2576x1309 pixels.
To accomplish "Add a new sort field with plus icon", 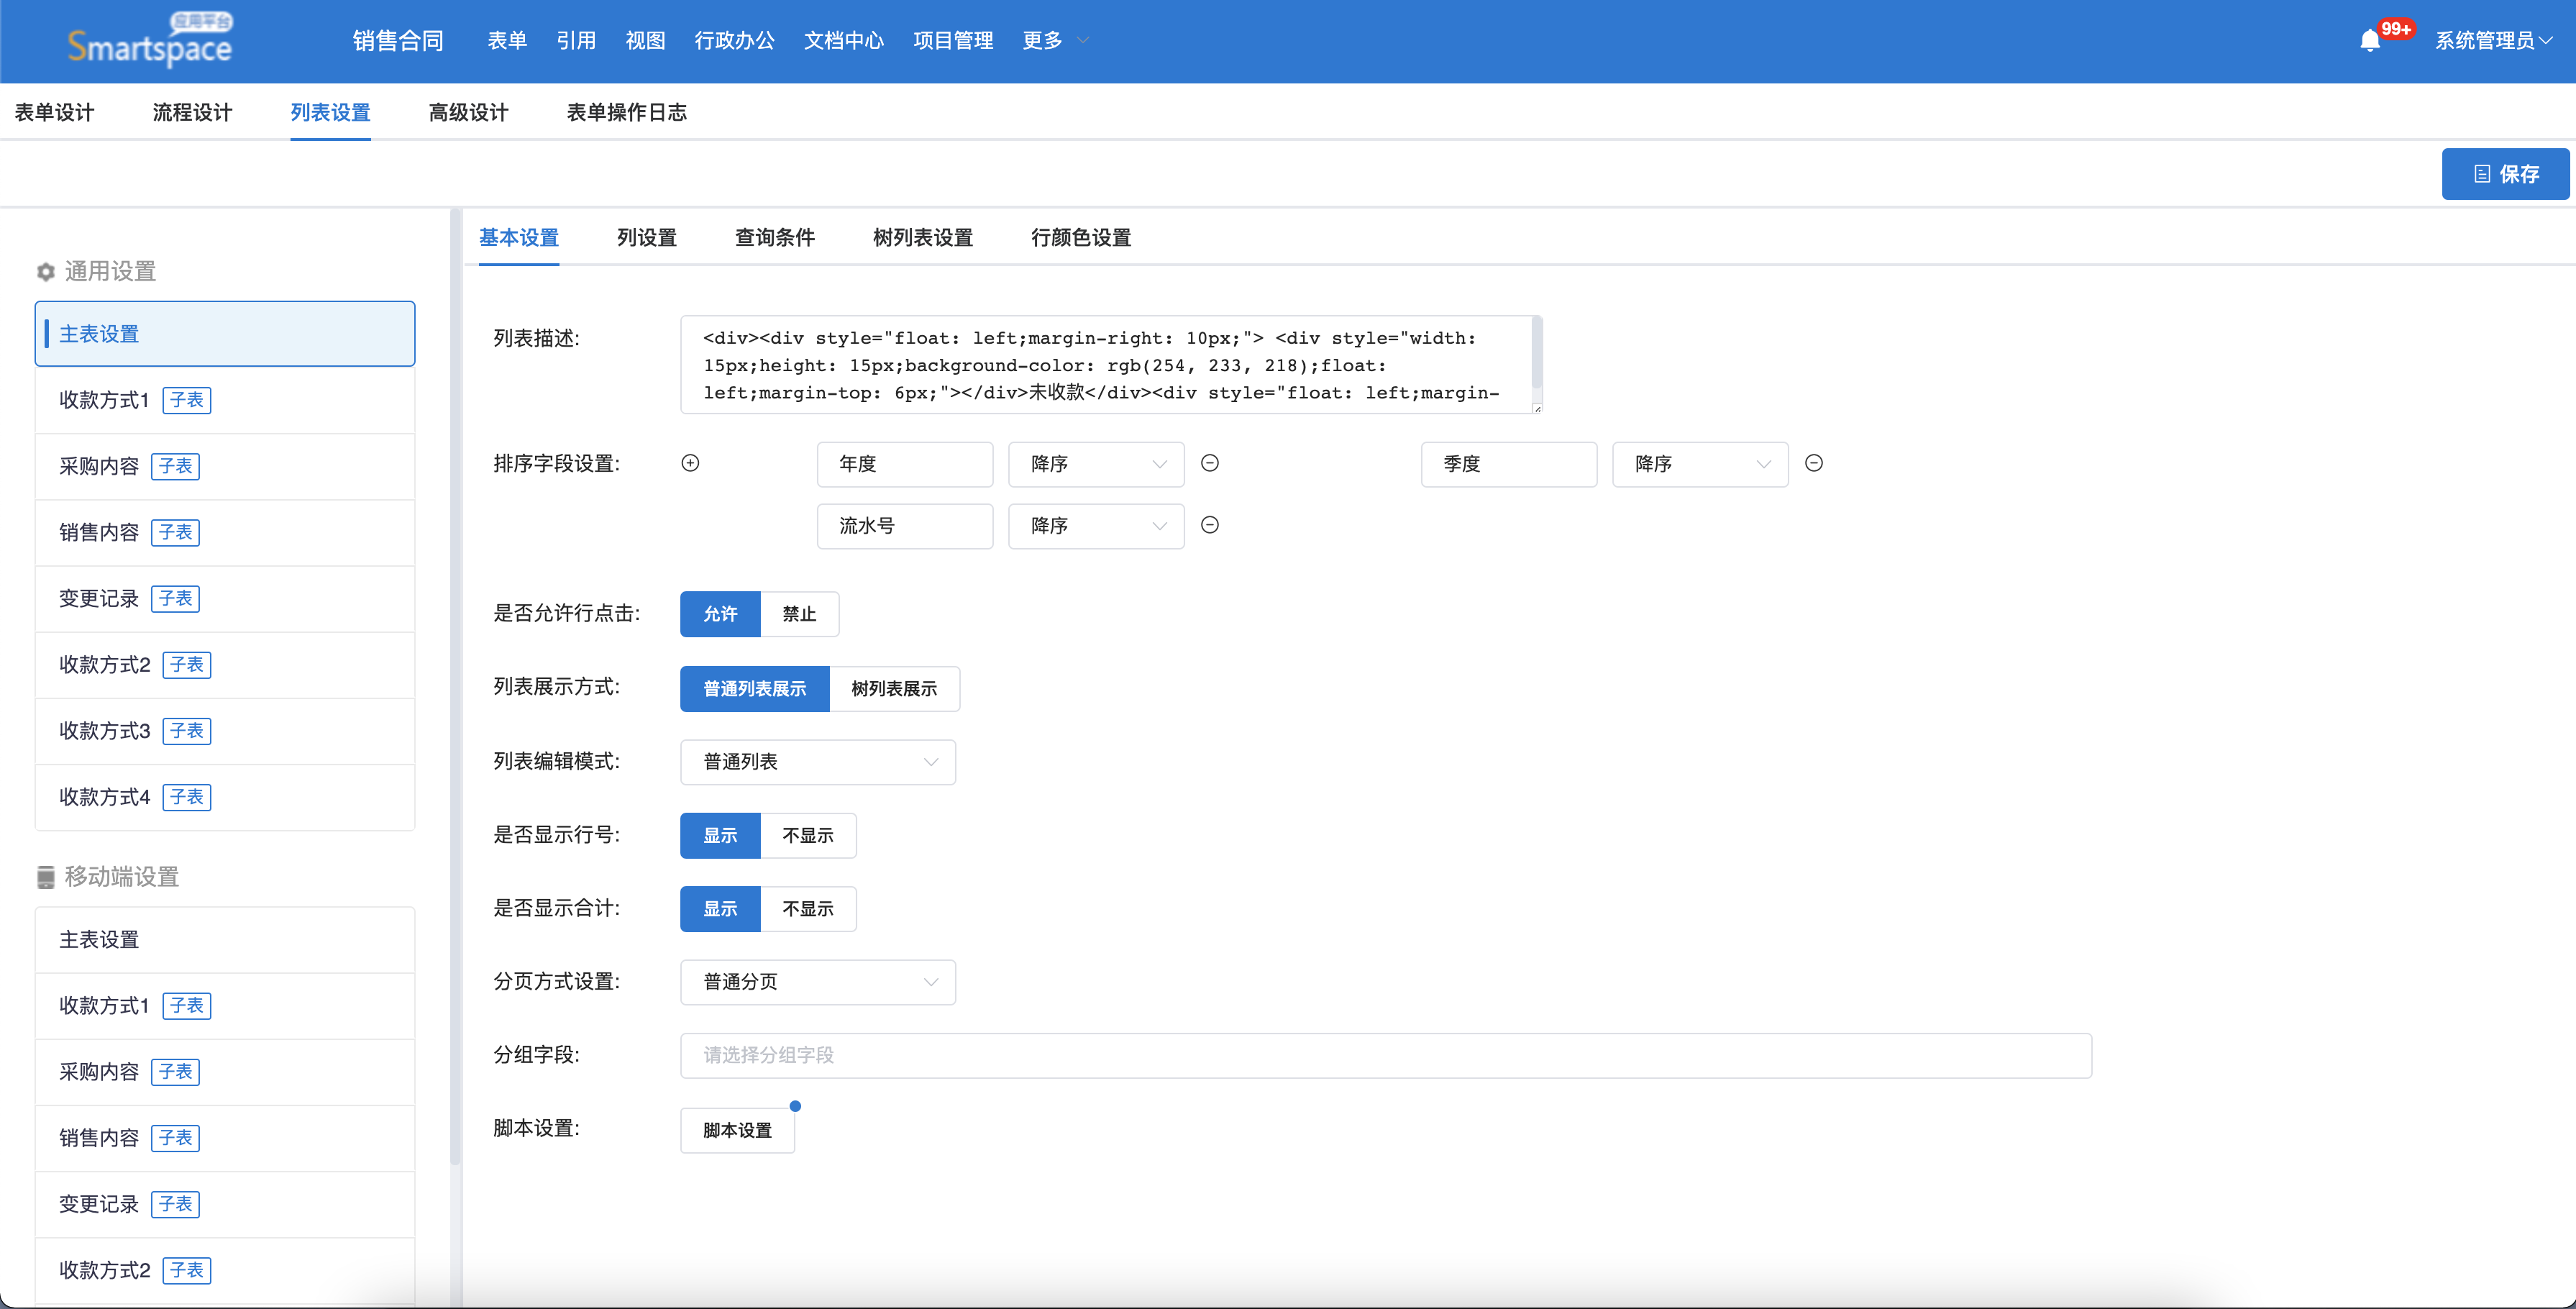I will point(690,463).
